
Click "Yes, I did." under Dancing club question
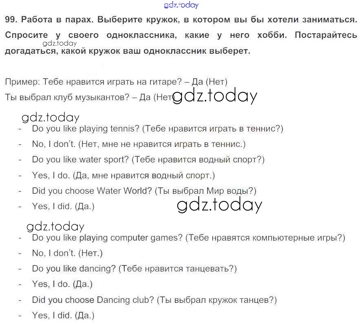[x=63, y=315]
